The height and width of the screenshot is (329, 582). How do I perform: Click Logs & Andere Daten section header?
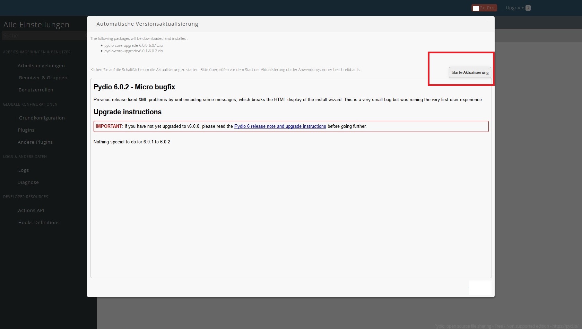[x=25, y=157]
